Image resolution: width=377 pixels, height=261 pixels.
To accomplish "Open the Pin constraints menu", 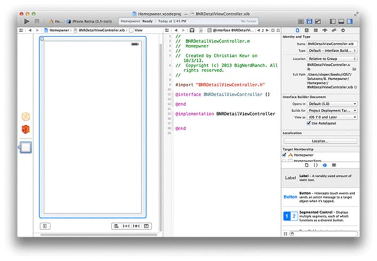I will 126,226.
